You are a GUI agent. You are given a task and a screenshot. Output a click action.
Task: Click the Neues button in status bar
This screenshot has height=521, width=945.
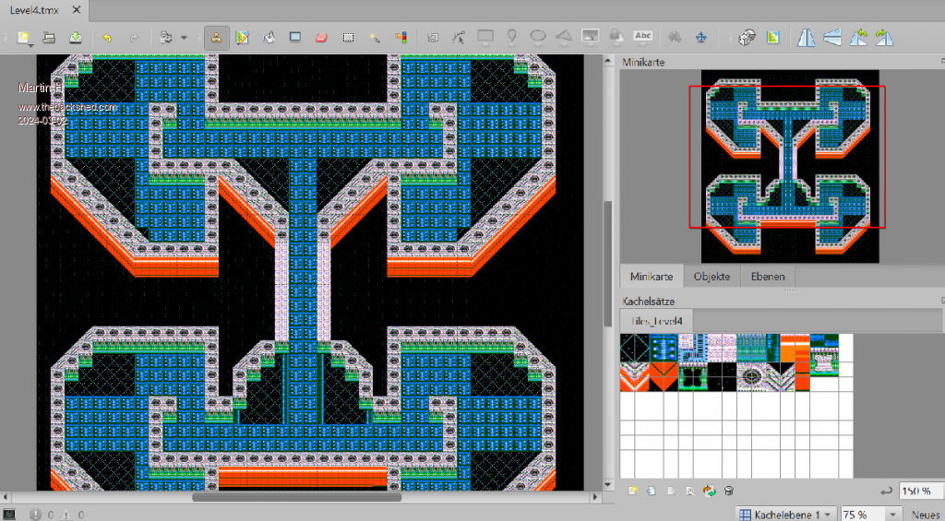[926, 514]
